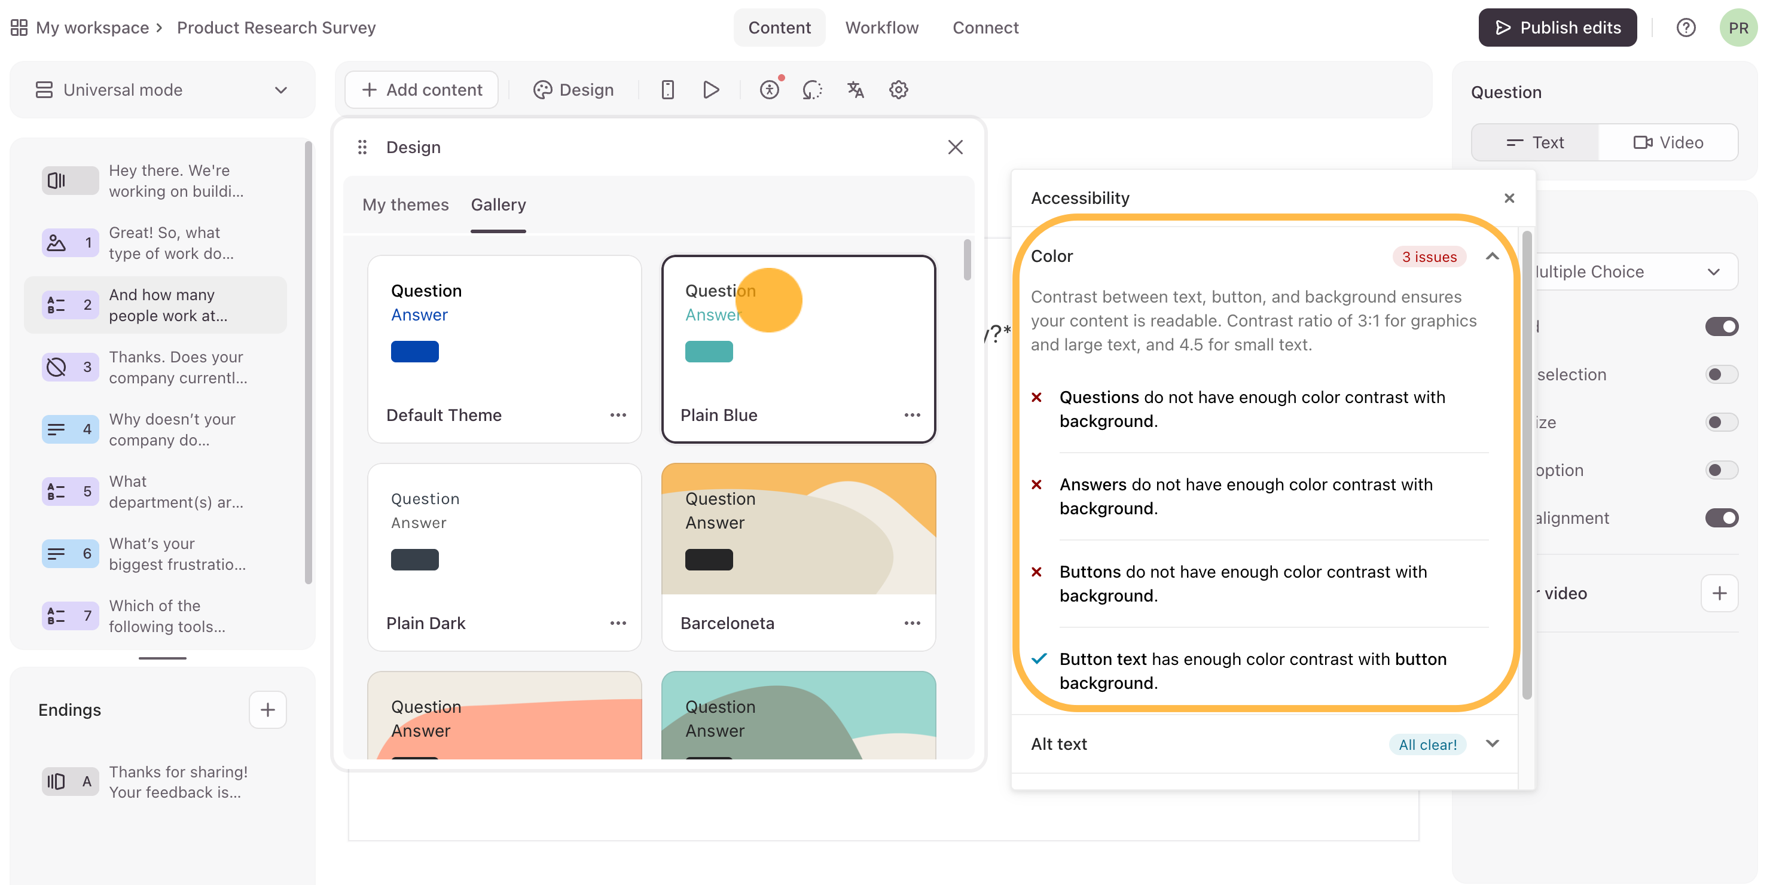Go to My workspace breadcrumb
1776x885 pixels.
(x=92, y=28)
